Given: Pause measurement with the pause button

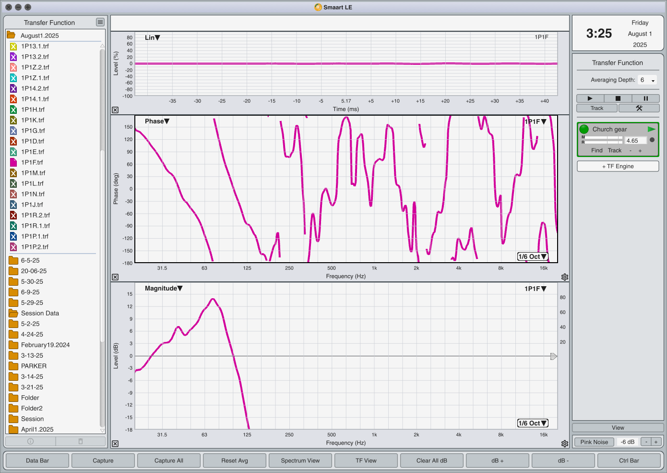Looking at the screenshot, I should (x=646, y=98).
